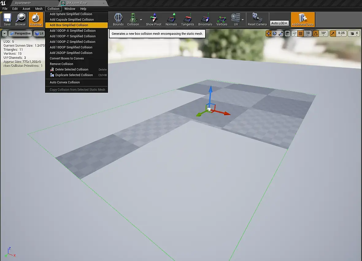The height and width of the screenshot is (261, 362).
Task: Choose Auto Convex Collision
Action: (x=76, y=82)
